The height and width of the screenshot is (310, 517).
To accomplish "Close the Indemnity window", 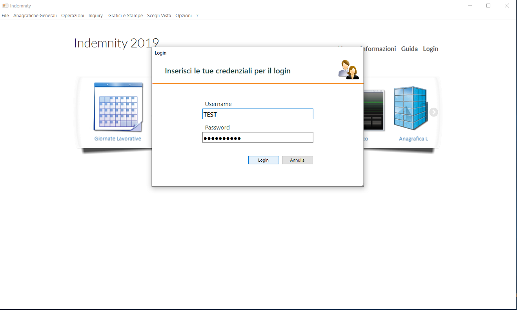I will (x=507, y=5).
